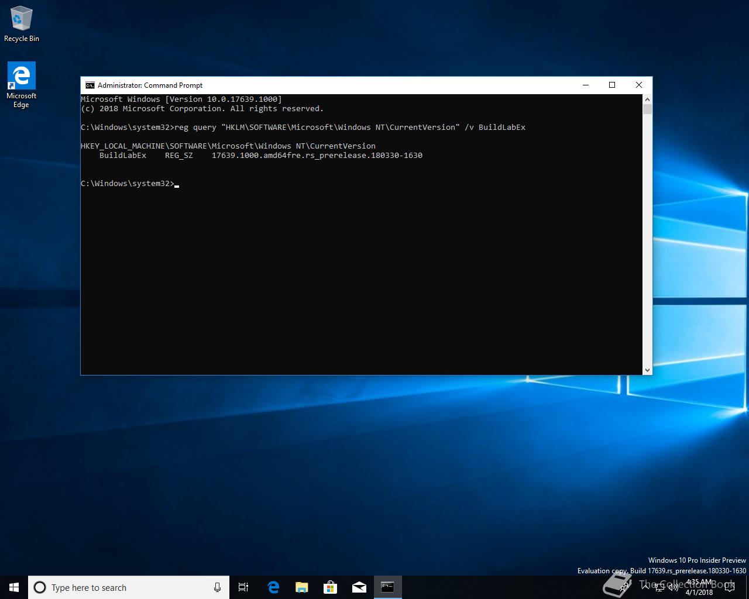Open the Mail app from the taskbar
Image resolution: width=749 pixels, height=599 pixels.
click(x=359, y=587)
